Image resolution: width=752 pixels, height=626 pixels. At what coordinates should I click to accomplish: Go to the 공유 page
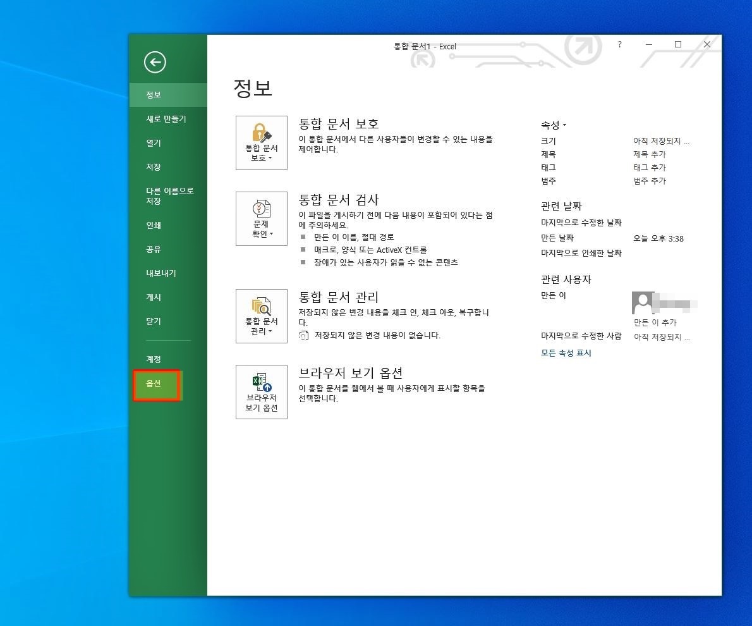(x=168, y=249)
